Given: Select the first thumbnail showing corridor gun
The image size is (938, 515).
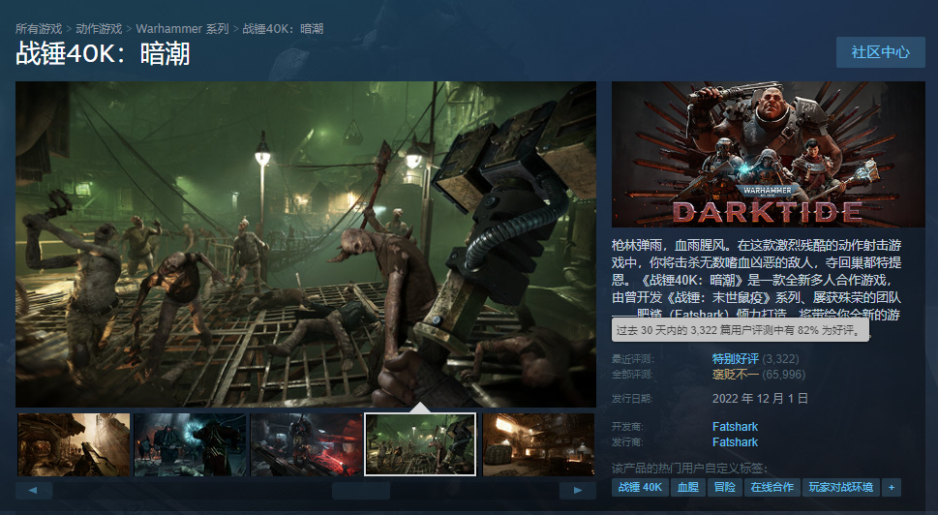Looking at the screenshot, I should (74, 444).
